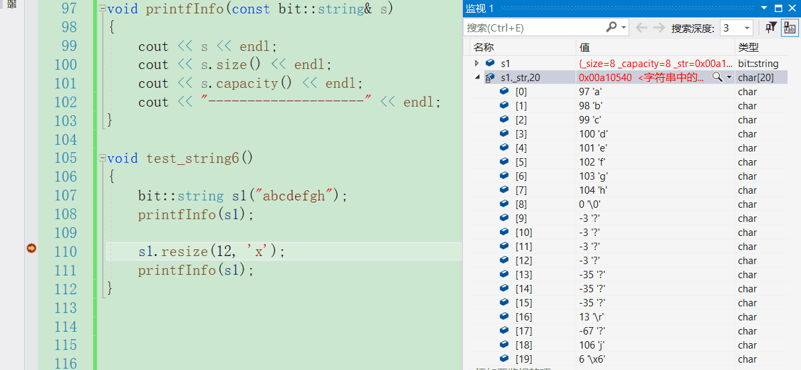Click the cube icon for element [14]

(504, 288)
